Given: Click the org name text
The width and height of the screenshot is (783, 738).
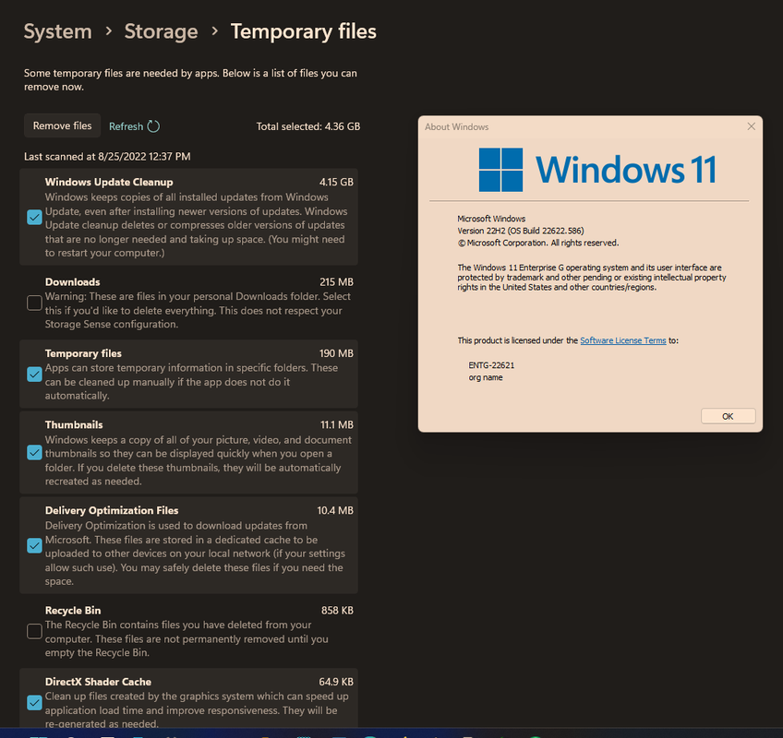Looking at the screenshot, I should click(486, 377).
